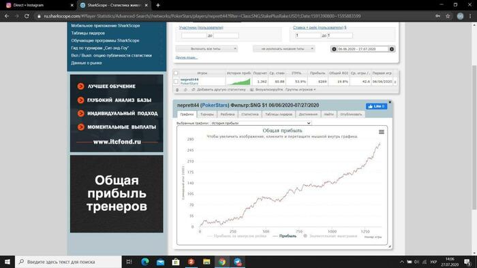This screenshot has height=268, width=477.
Task: Sort table by 'Общий ROI' column header
Action: (339, 73)
